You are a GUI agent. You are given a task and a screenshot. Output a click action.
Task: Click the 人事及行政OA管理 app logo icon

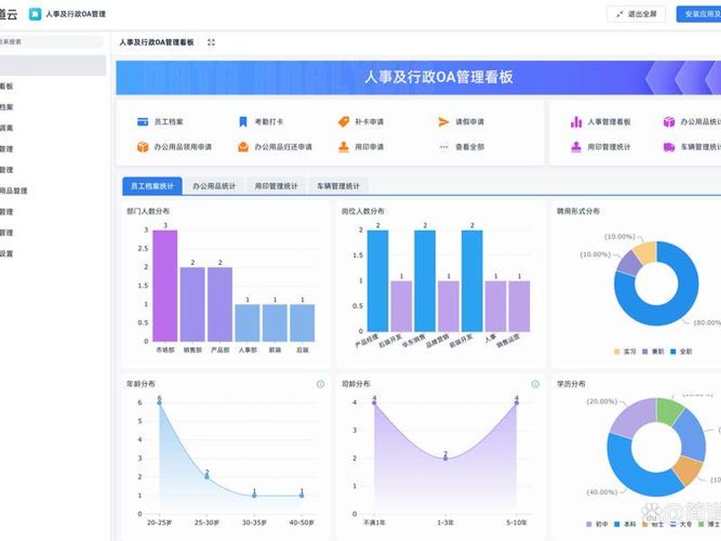pos(35,14)
